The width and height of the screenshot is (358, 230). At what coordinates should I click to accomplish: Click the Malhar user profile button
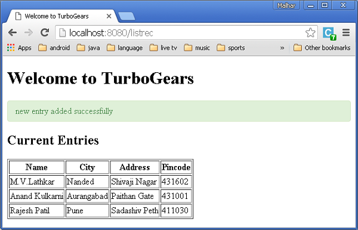coord(286,5)
